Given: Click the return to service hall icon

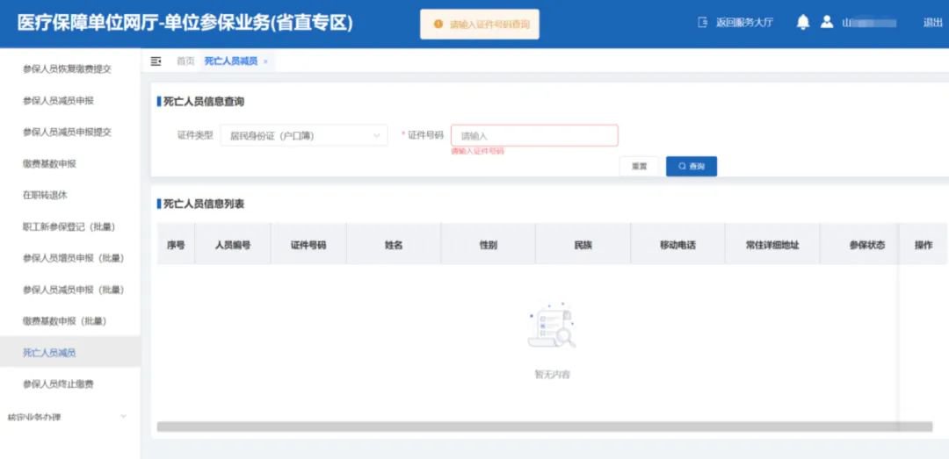Looking at the screenshot, I should [x=703, y=23].
